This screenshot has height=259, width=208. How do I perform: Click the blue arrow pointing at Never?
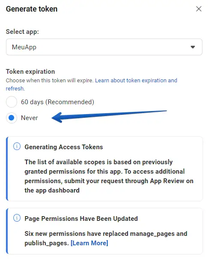click(109, 116)
